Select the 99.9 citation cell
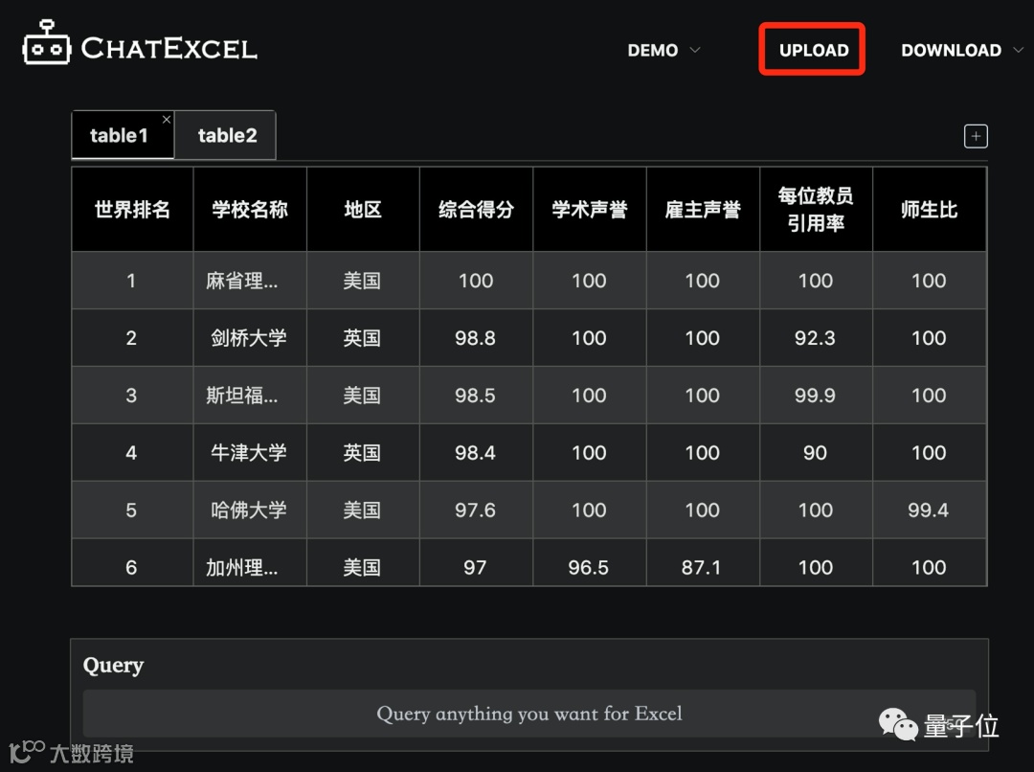 tap(816, 396)
